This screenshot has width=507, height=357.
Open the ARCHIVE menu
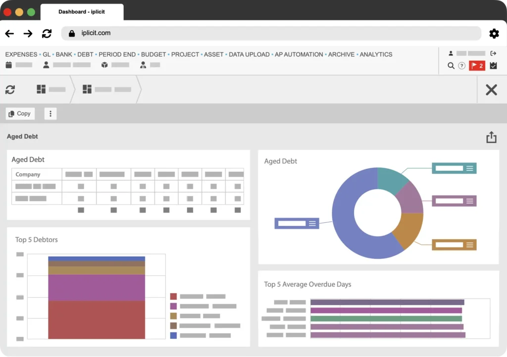[x=341, y=54]
